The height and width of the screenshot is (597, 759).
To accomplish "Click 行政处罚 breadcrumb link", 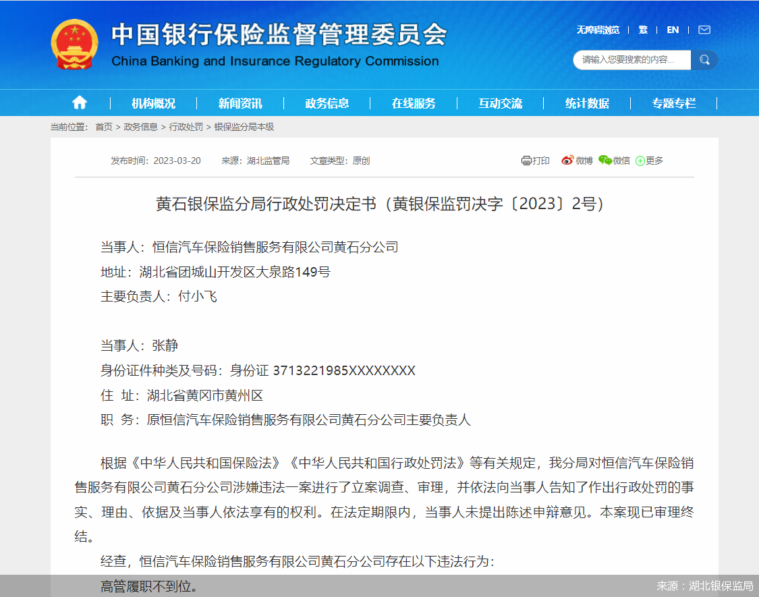I will (186, 127).
